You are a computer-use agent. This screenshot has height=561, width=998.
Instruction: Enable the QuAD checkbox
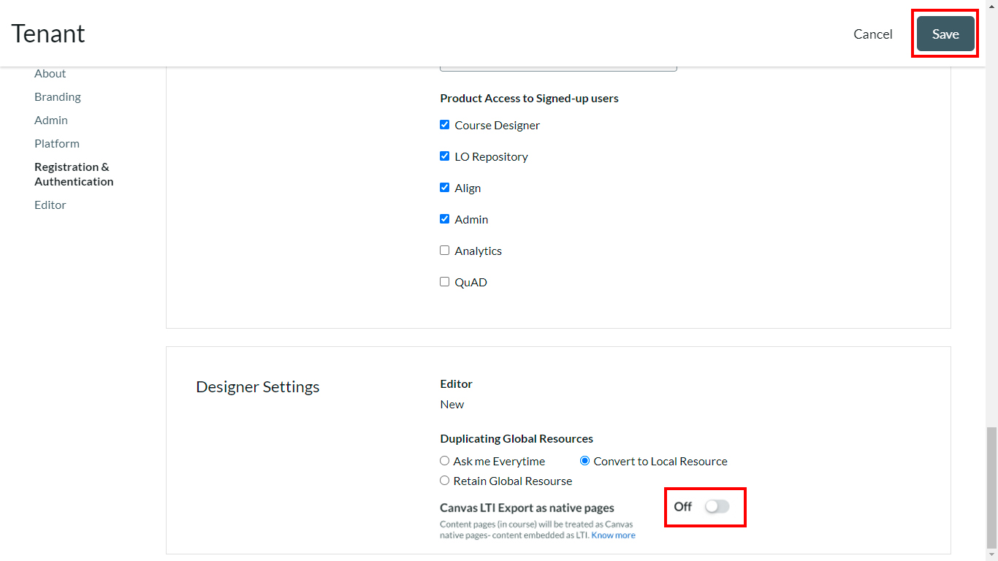[444, 282]
